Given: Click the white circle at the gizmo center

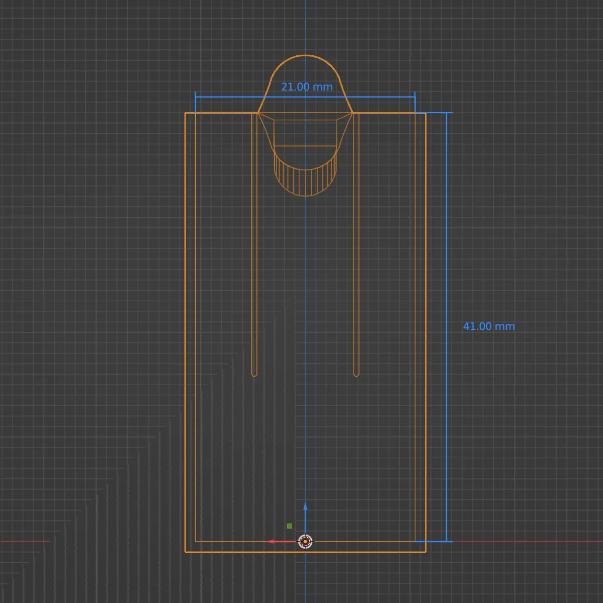Looking at the screenshot, I should 305,542.
